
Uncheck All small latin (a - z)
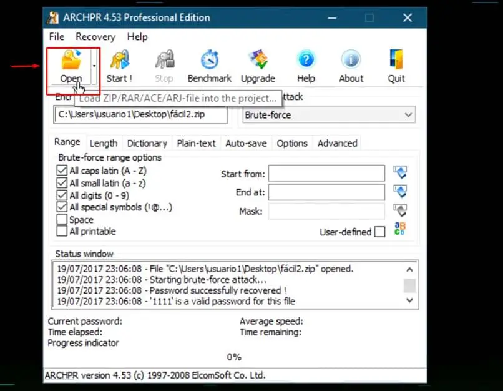tap(62, 183)
